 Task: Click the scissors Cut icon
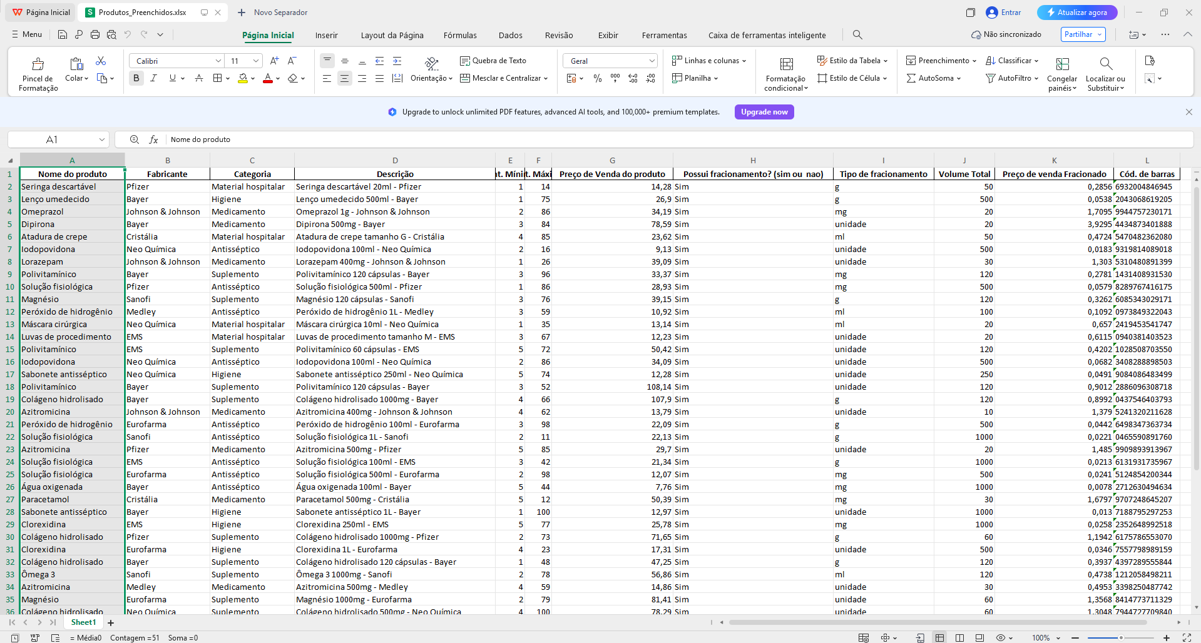tap(101, 61)
